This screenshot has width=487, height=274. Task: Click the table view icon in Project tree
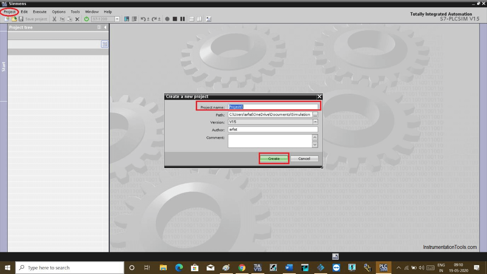104,44
